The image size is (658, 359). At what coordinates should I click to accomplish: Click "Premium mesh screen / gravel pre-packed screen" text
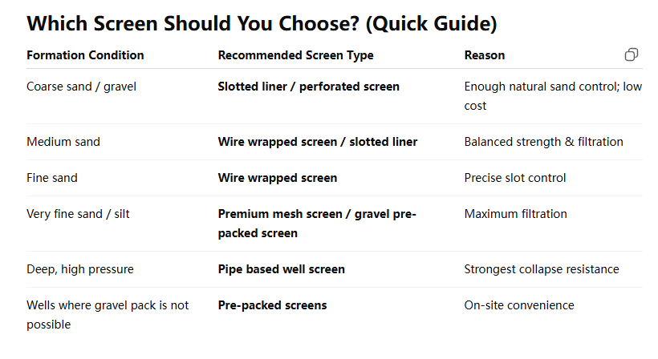[317, 224]
